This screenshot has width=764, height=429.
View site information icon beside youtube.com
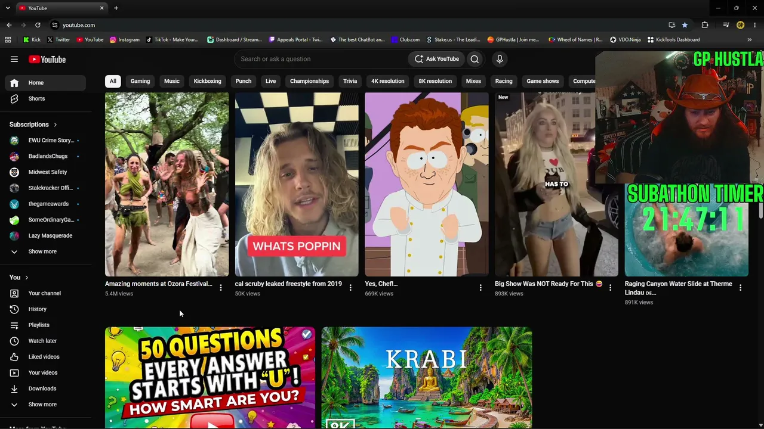pyautogui.click(x=55, y=25)
